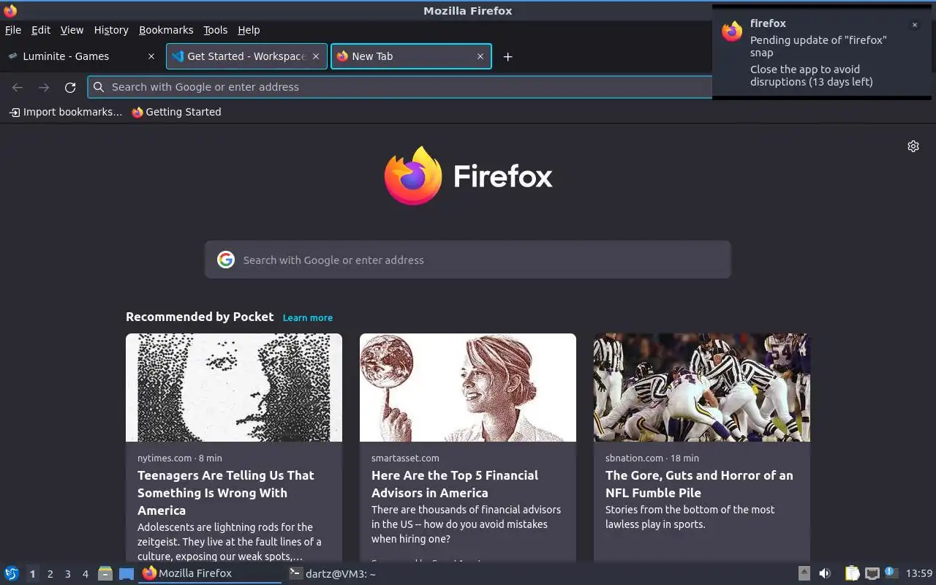Click the network tray icon

point(872,573)
